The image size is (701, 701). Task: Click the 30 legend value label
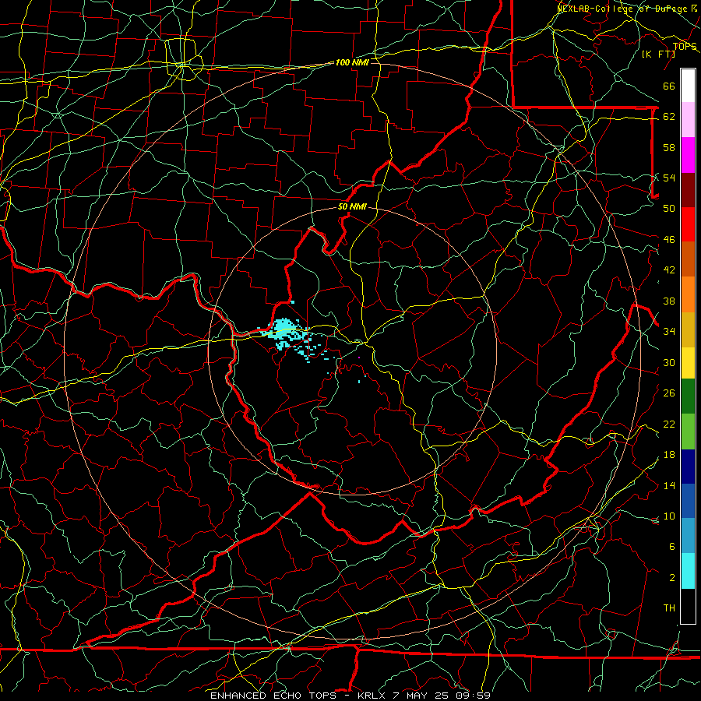coord(669,362)
